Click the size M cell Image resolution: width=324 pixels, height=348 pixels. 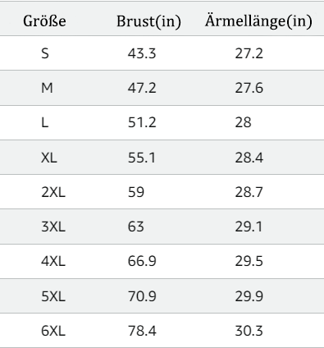(47, 88)
